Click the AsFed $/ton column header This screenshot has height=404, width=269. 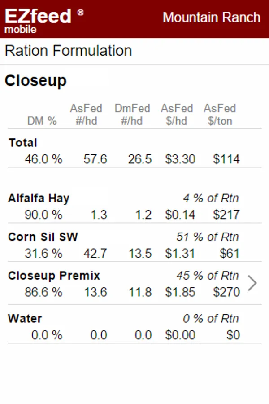tap(220, 114)
